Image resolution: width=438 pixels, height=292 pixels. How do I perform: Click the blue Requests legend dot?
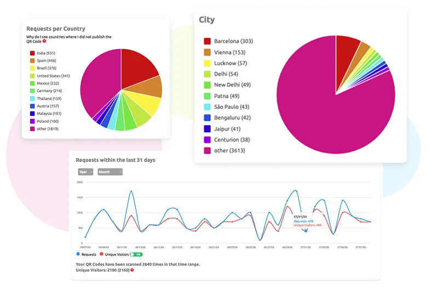coord(78,254)
